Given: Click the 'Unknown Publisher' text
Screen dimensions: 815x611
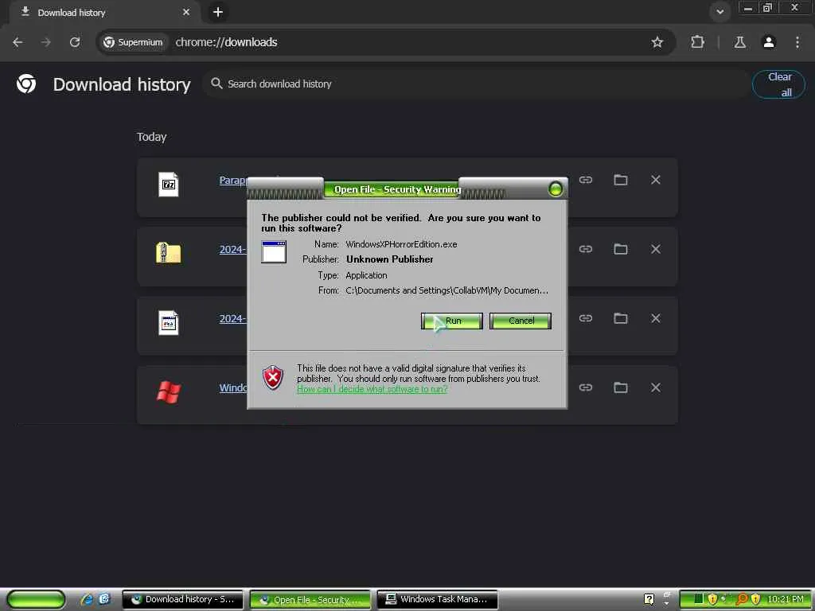Looking at the screenshot, I should coord(390,259).
